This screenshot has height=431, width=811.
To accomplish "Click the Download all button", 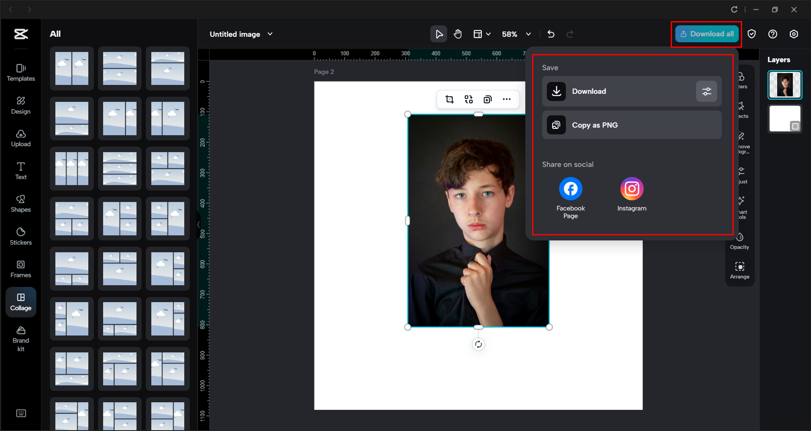I will (706, 34).
